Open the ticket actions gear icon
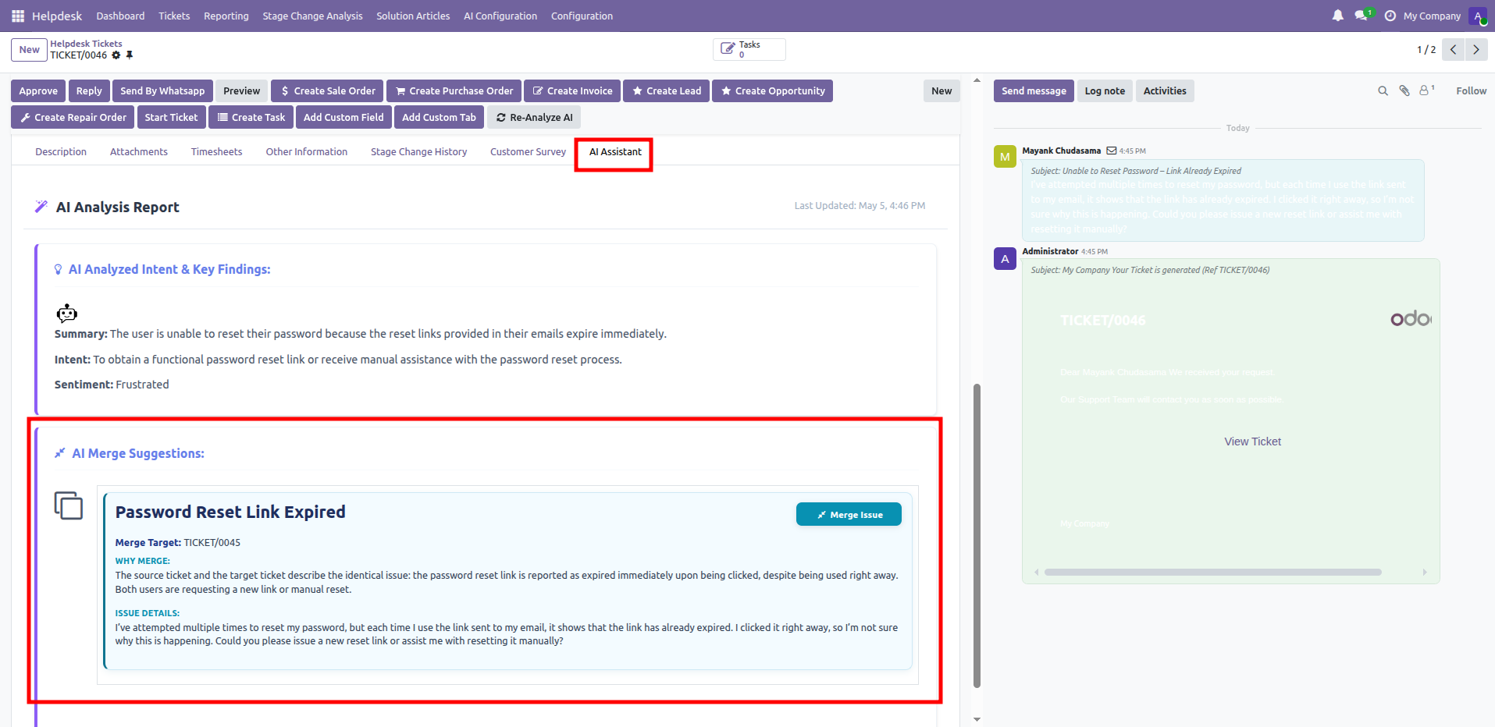This screenshot has width=1495, height=727. (116, 55)
